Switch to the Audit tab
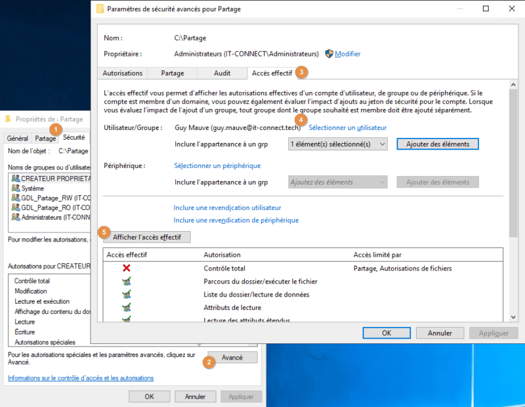The width and height of the screenshot is (525, 407). (222, 73)
